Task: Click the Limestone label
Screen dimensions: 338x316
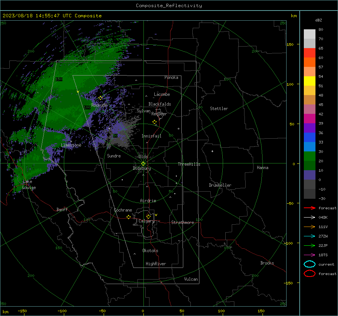Action: [71, 145]
